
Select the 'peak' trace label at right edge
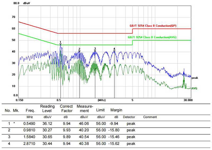click(195, 78)
